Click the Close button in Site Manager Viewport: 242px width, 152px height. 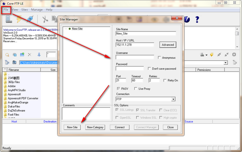pos(170,127)
